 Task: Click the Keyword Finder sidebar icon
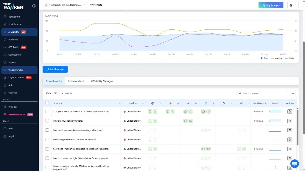(x=5, y=78)
